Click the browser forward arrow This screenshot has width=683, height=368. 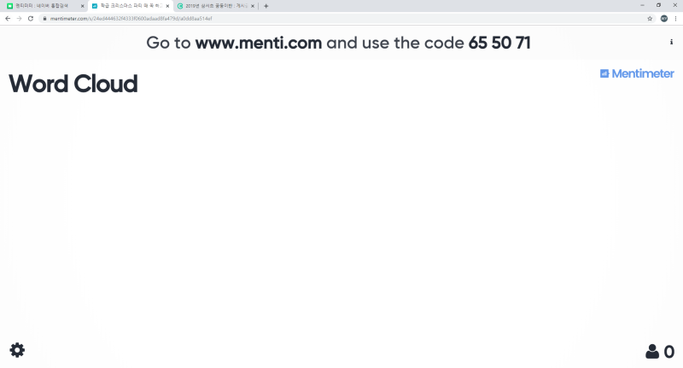pyautogui.click(x=20, y=18)
